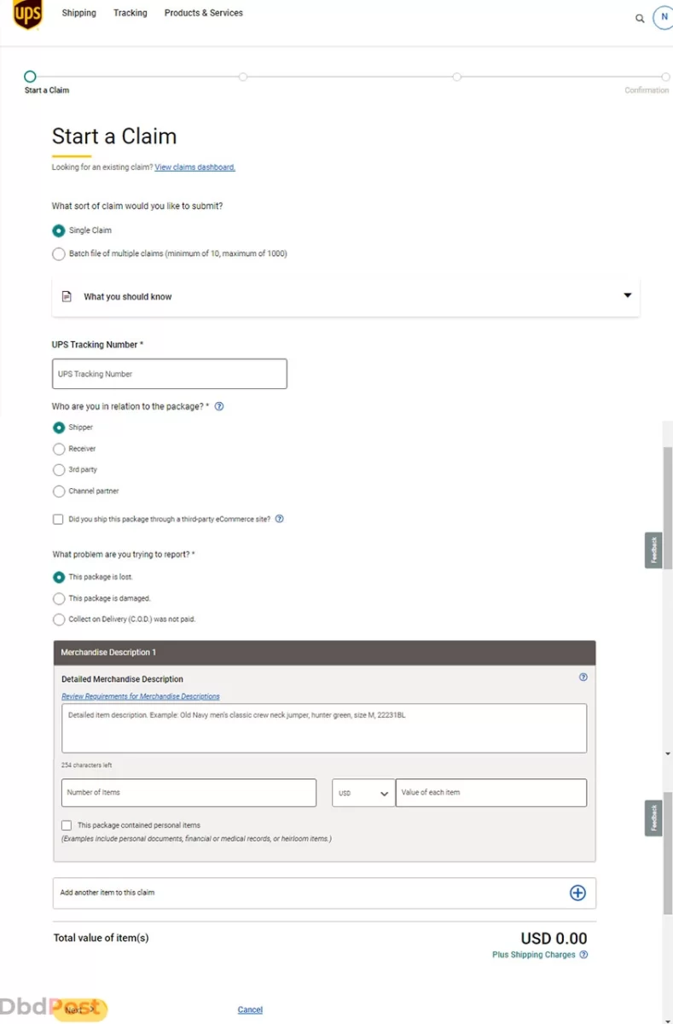Click the Value of each item field
Image resolution: width=673 pixels, height=1024 pixels.
pos(491,793)
